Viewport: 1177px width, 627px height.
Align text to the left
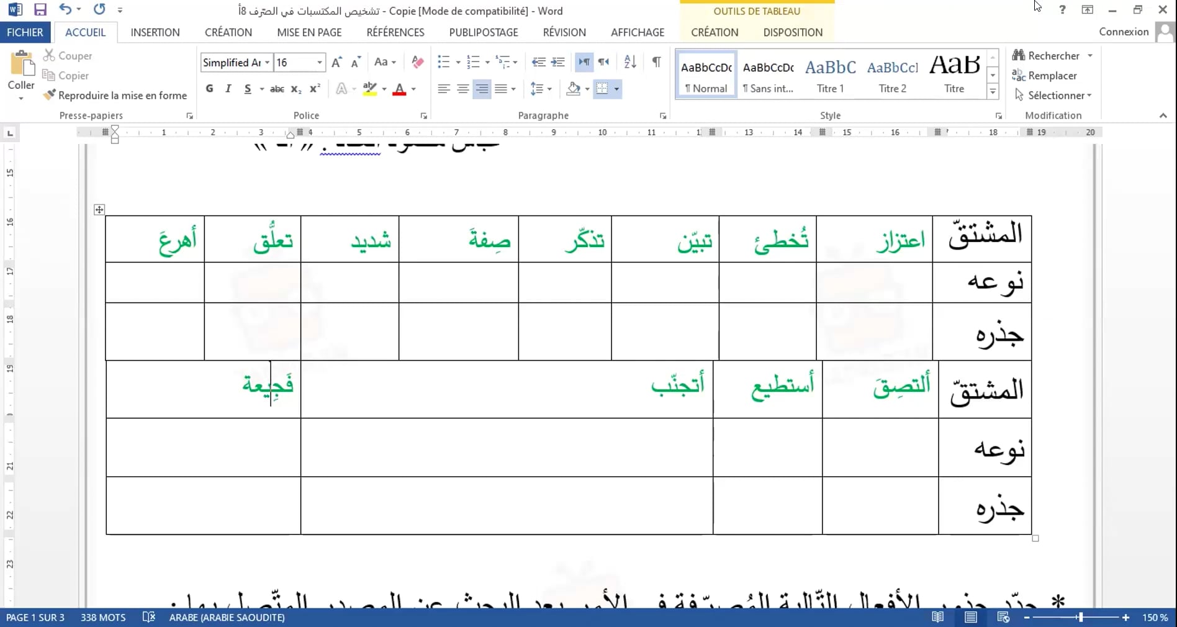[443, 89]
